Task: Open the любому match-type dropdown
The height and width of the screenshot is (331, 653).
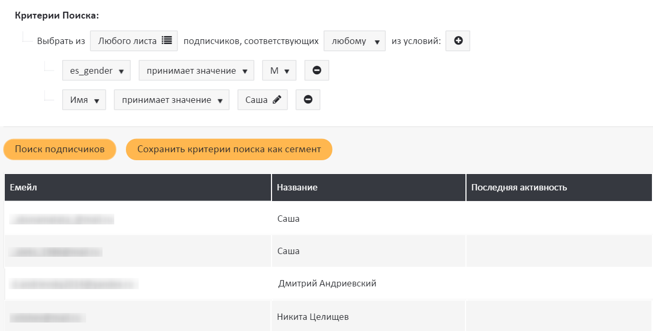Action: tap(354, 41)
